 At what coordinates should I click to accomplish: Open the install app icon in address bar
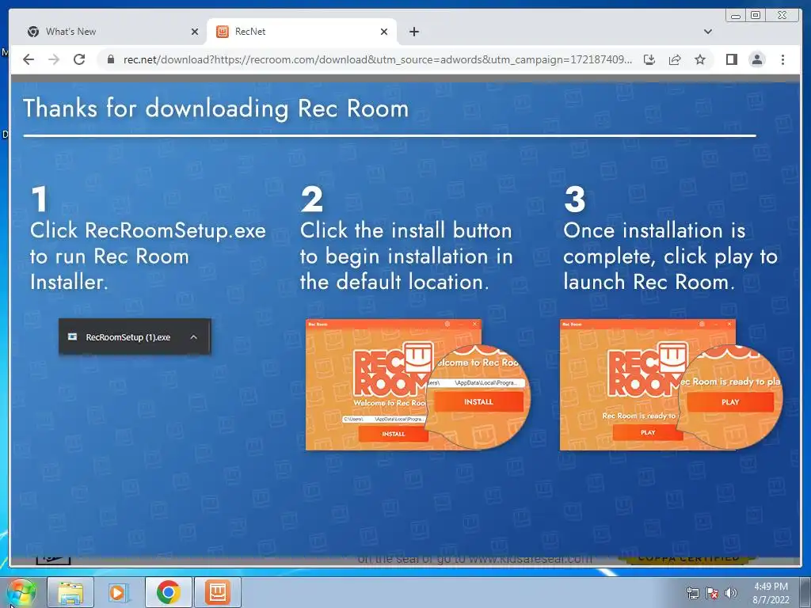(649, 59)
